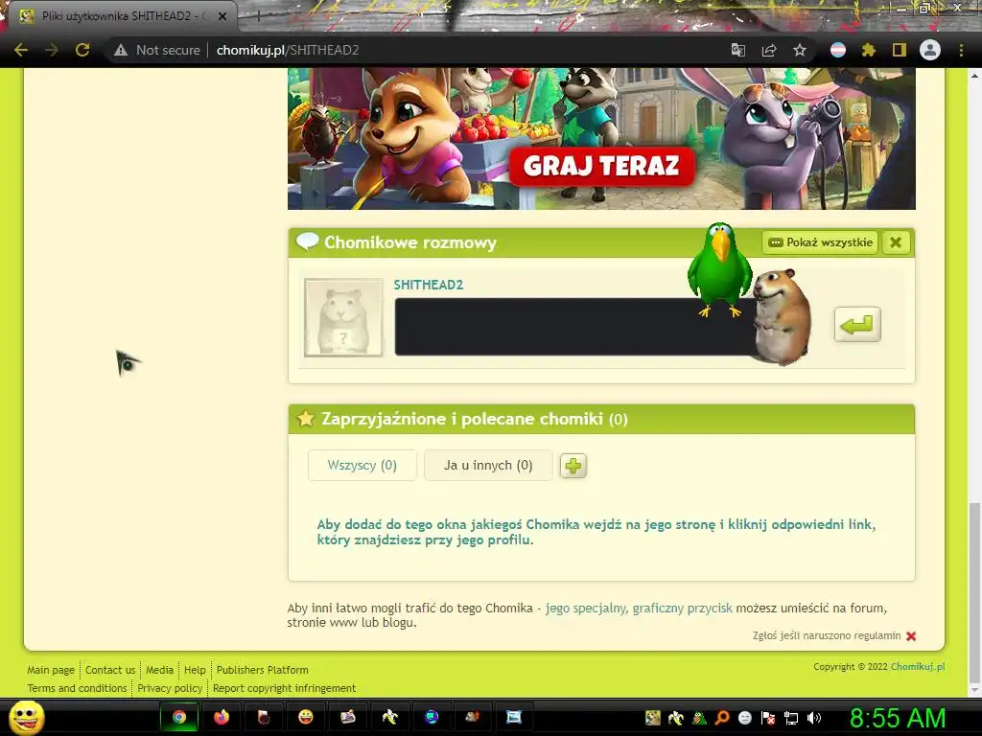982x736 pixels.
Task: Open the SHITHEAD2 user name link
Action: pyautogui.click(x=429, y=285)
